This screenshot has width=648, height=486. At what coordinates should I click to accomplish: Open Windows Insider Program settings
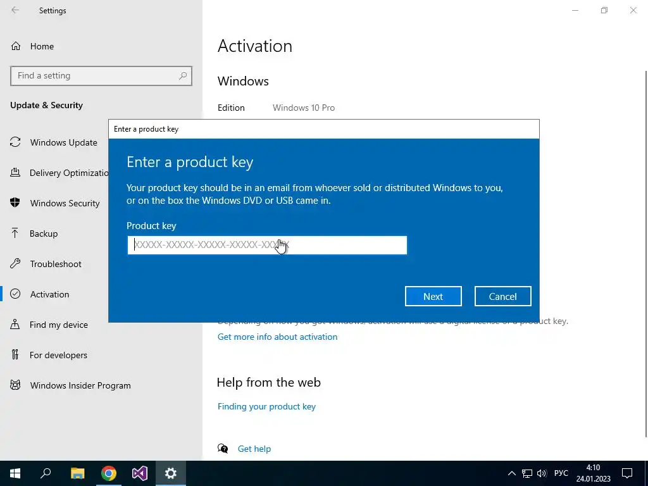[80, 385]
